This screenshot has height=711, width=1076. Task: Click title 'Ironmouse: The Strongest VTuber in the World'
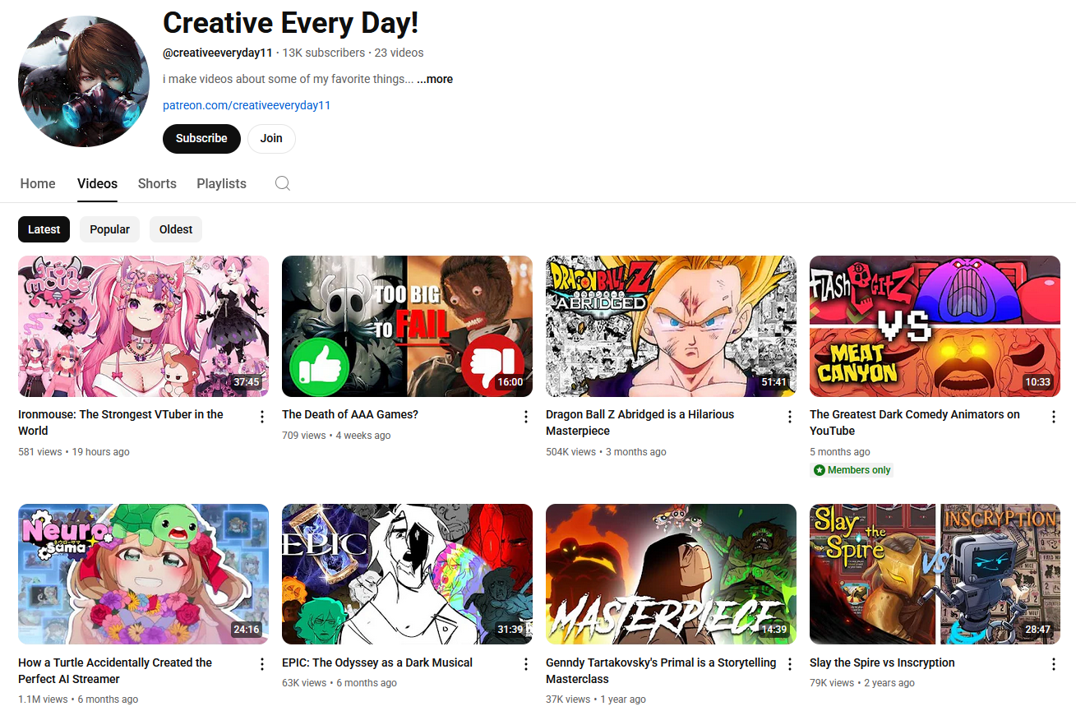coord(121,422)
